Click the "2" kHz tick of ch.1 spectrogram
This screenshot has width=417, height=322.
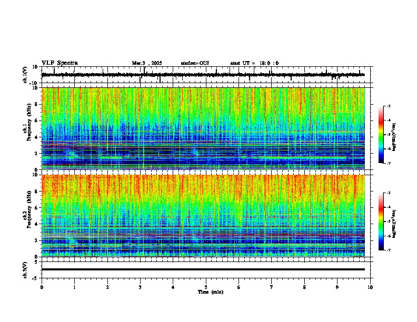pos(36,154)
